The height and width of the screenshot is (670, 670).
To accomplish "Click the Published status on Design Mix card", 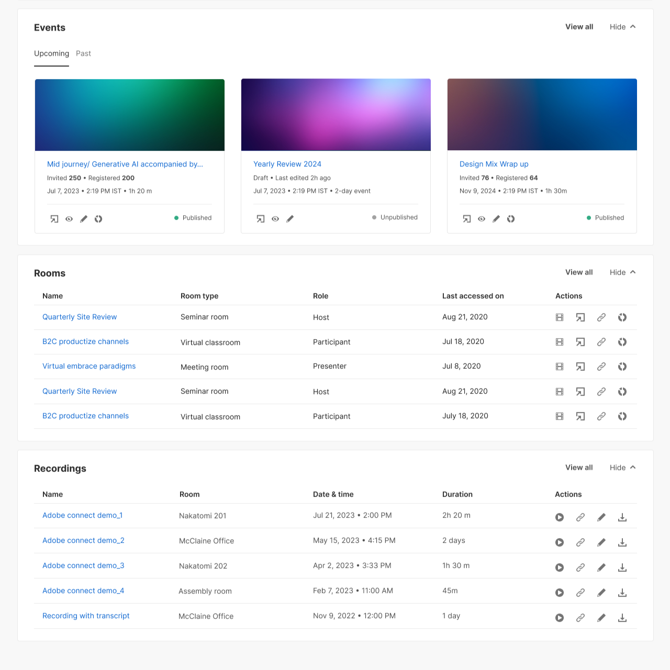I will (605, 218).
